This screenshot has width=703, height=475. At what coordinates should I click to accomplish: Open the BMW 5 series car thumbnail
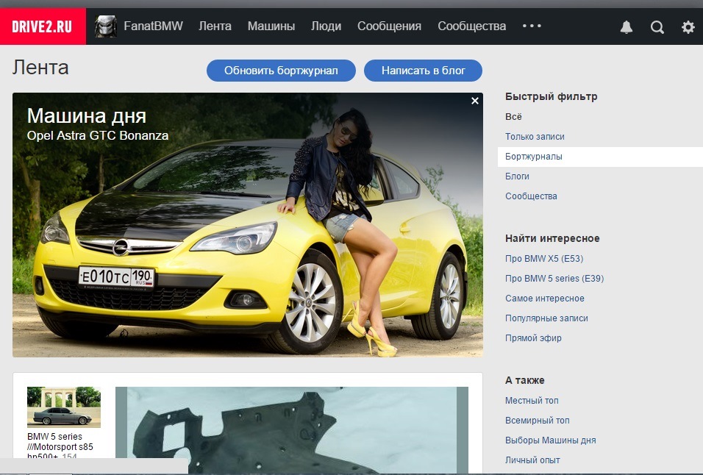coord(64,407)
